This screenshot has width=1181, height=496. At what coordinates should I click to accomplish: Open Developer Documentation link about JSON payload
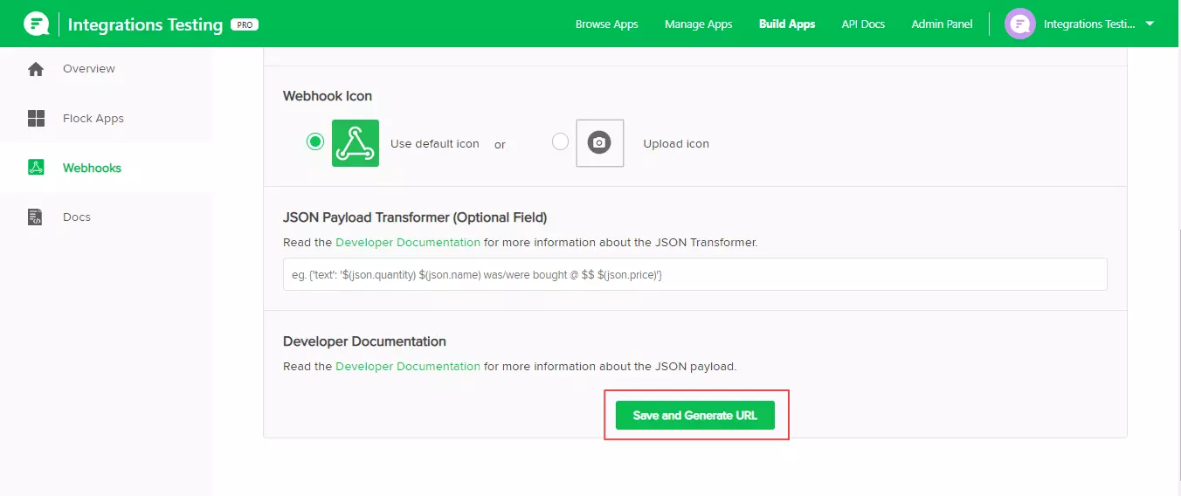pos(407,367)
